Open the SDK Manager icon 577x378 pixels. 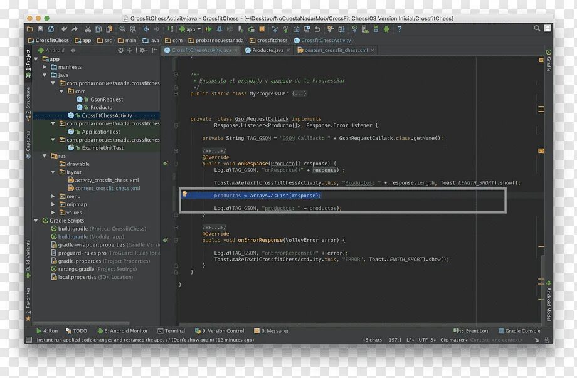click(x=376, y=29)
